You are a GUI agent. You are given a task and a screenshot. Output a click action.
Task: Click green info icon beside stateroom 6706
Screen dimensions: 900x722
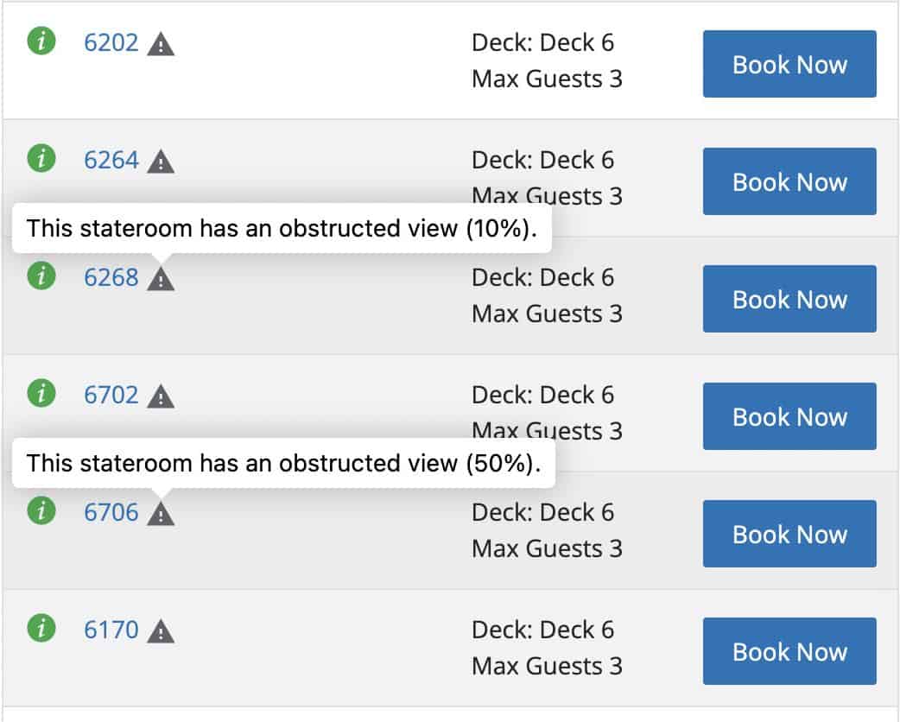coord(41,510)
